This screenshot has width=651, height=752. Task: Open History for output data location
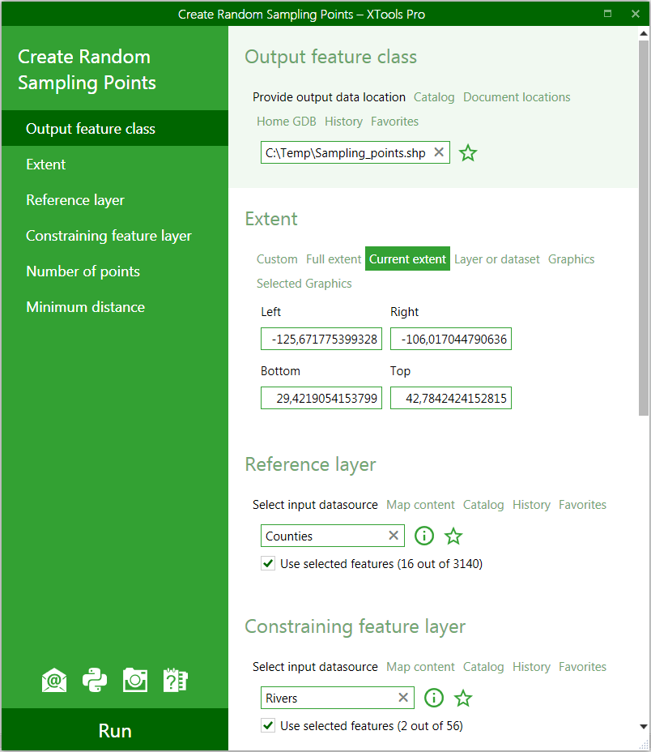click(x=343, y=122)
